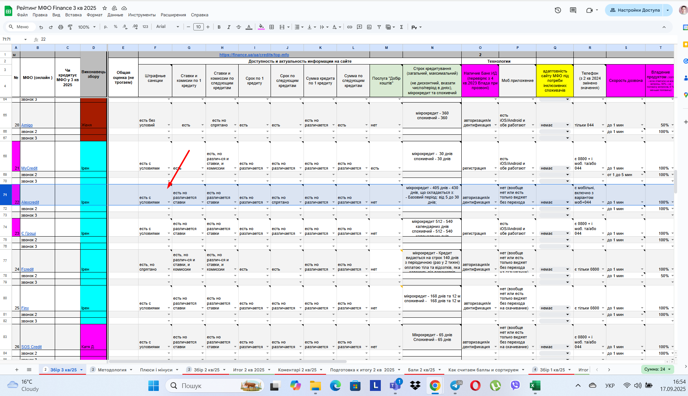
Task: Open the fill color picker
Action: coord(261,27)
